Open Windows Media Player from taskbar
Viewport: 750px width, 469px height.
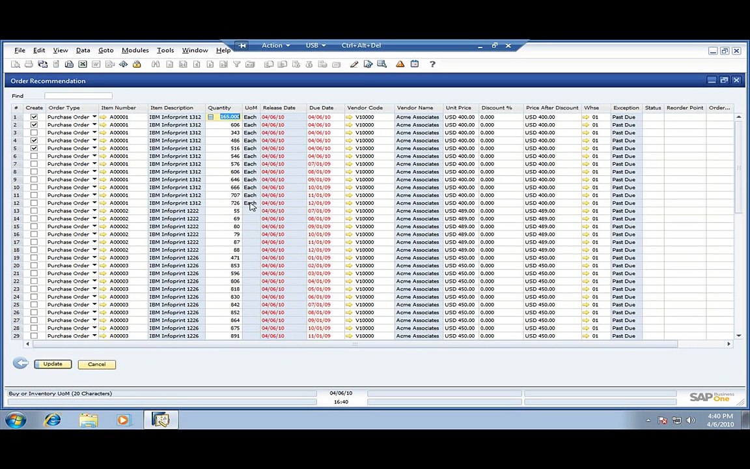[x=124, y=419]
